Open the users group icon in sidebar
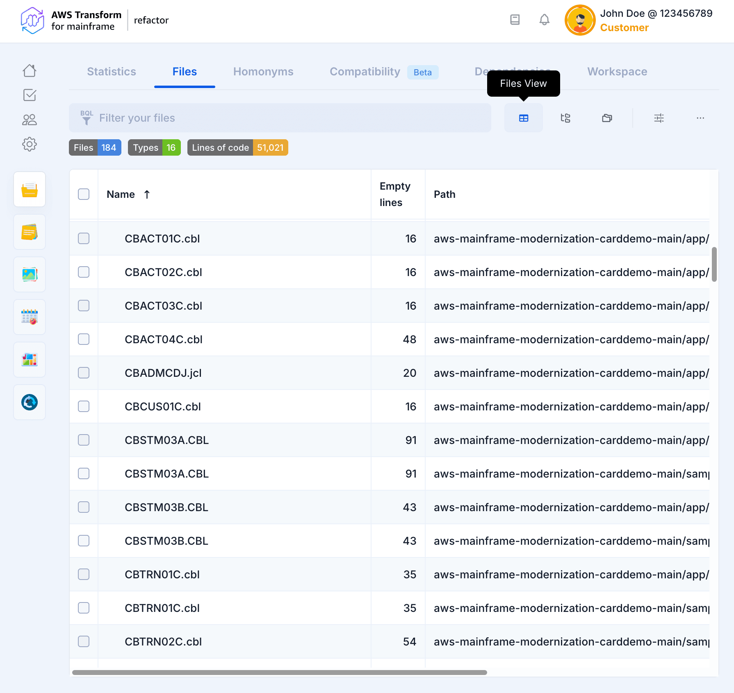The image size is (734, 693). [30, 120]
